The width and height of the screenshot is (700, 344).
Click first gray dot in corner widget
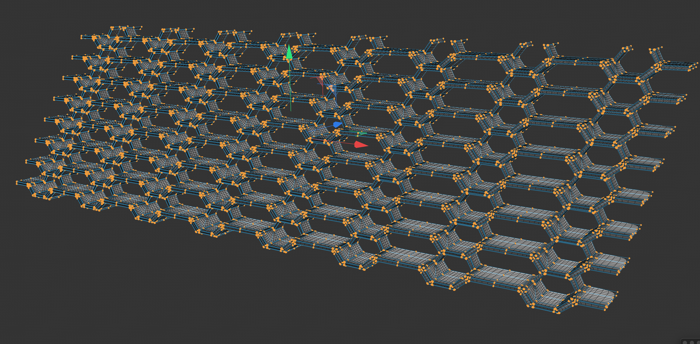[x=685, y=342]
